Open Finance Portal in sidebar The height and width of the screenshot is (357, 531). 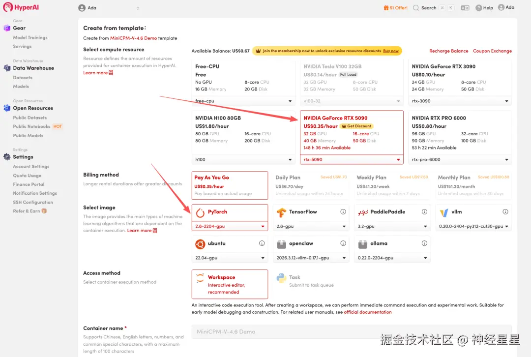click(29, 184)
